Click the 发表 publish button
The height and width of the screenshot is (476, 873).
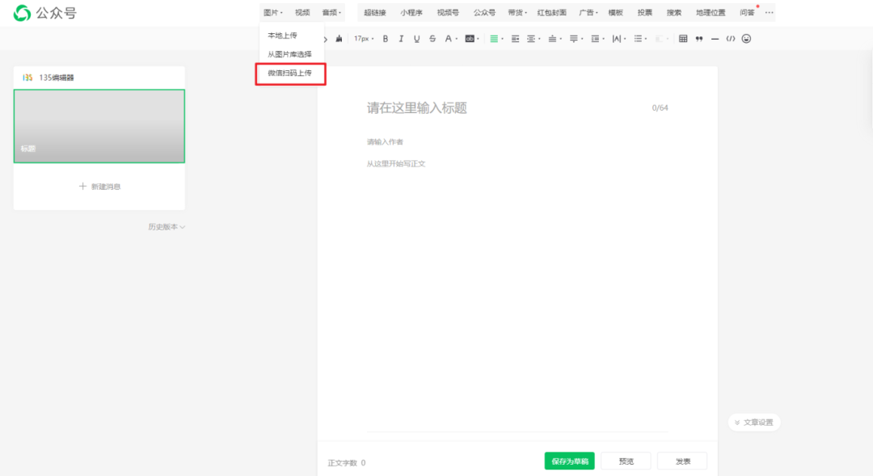coord(682,461)
